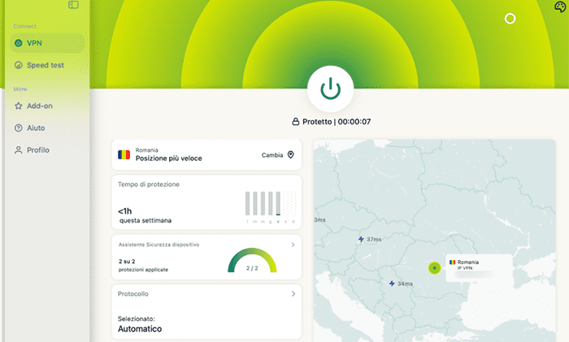
Task: Click the Cambia link
Action: click(272, 155)
